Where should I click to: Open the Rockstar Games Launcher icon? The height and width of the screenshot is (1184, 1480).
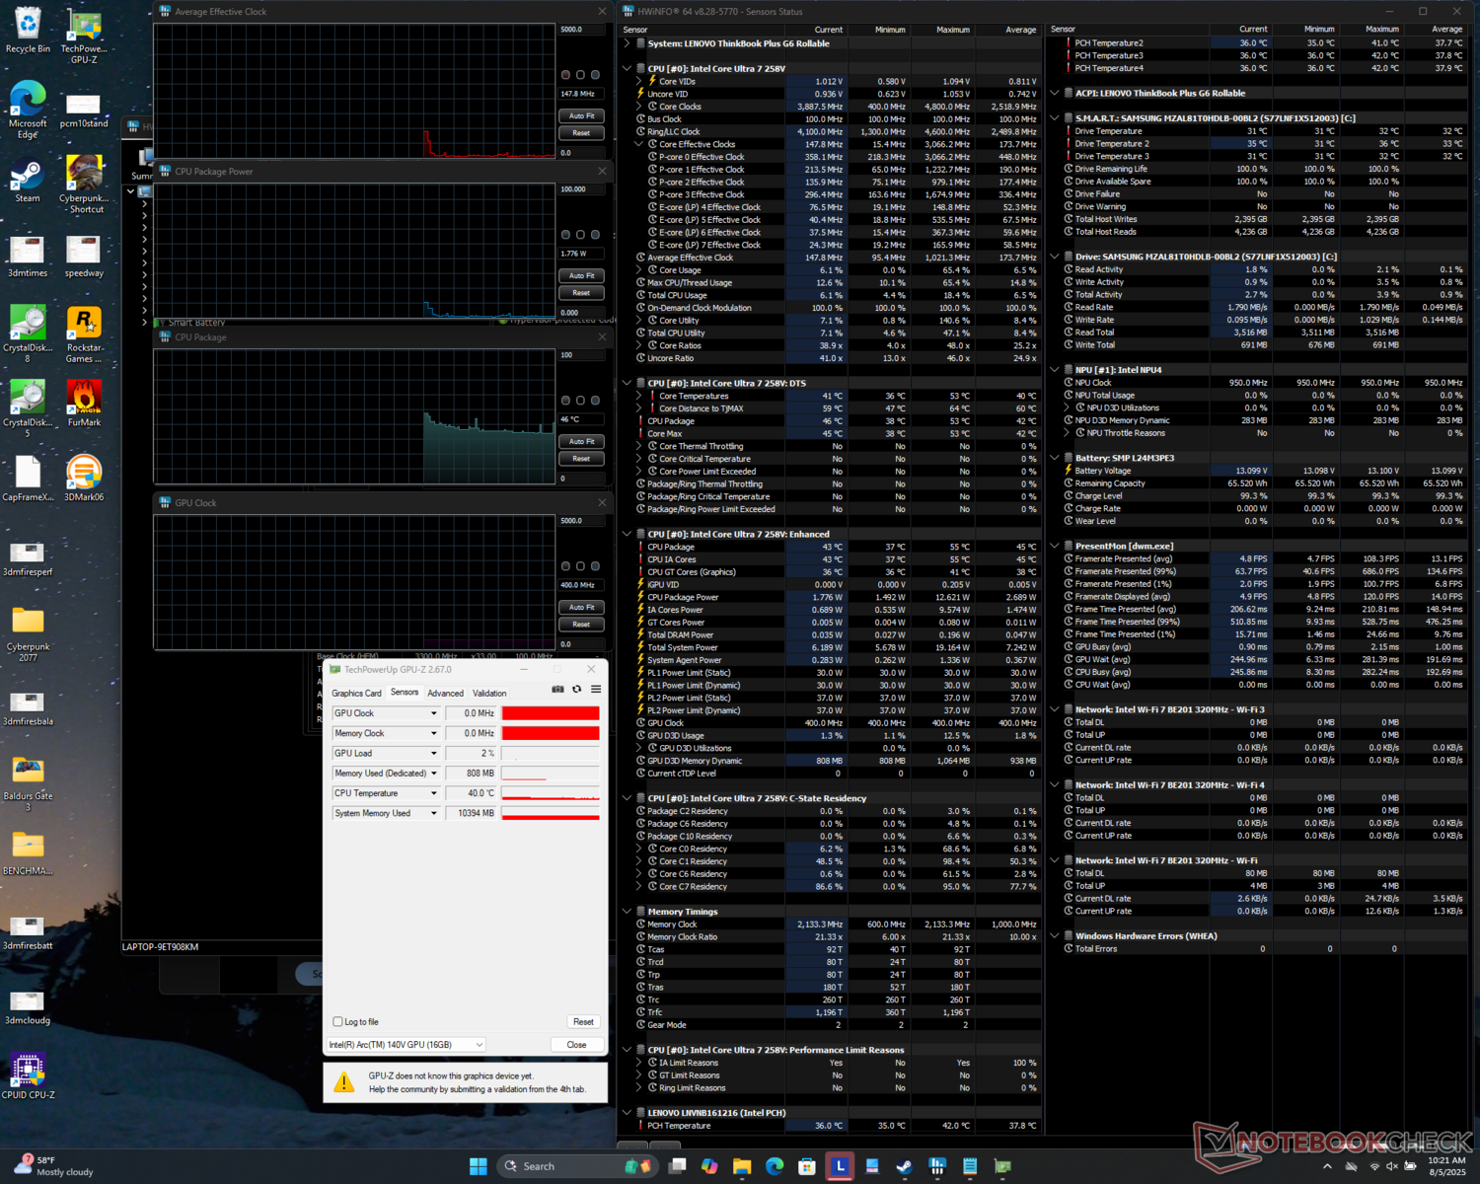[x=84, y=334]
